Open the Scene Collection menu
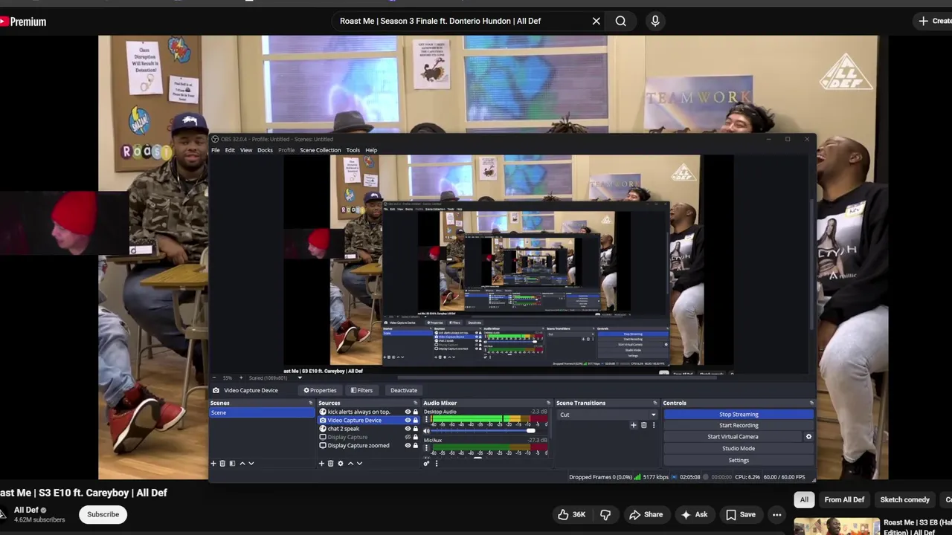Image resolution: width=952 pixels, height=535 pixels. click(x=320, y=150)
